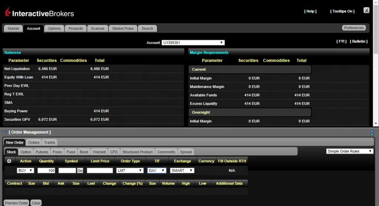This screenshot has height=206, width=379.
Task: Click the Additional Data column header
Action: [x=229, y=183]
